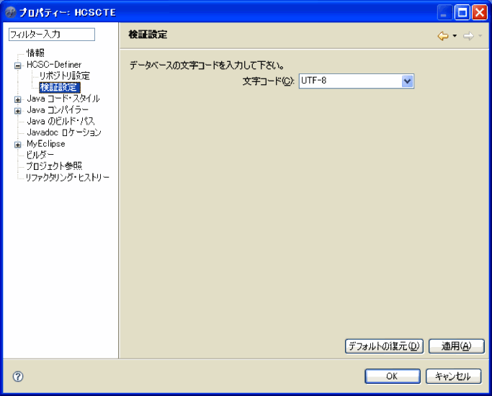
Task: Click the フィルター入力 filter field
Action: coord(52,35)
